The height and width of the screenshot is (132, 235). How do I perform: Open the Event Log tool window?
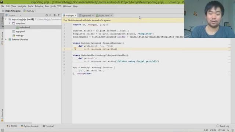point(223,126)
